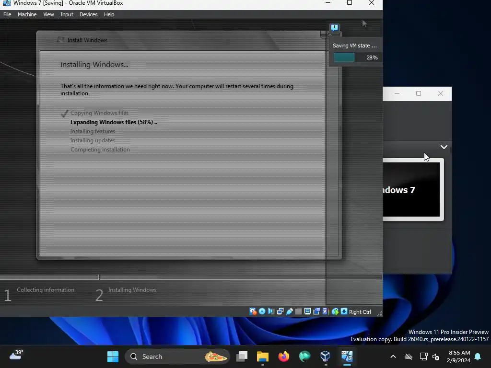Open the clock showing 8:55 AM
491x368 pixels.
point(458,356)
